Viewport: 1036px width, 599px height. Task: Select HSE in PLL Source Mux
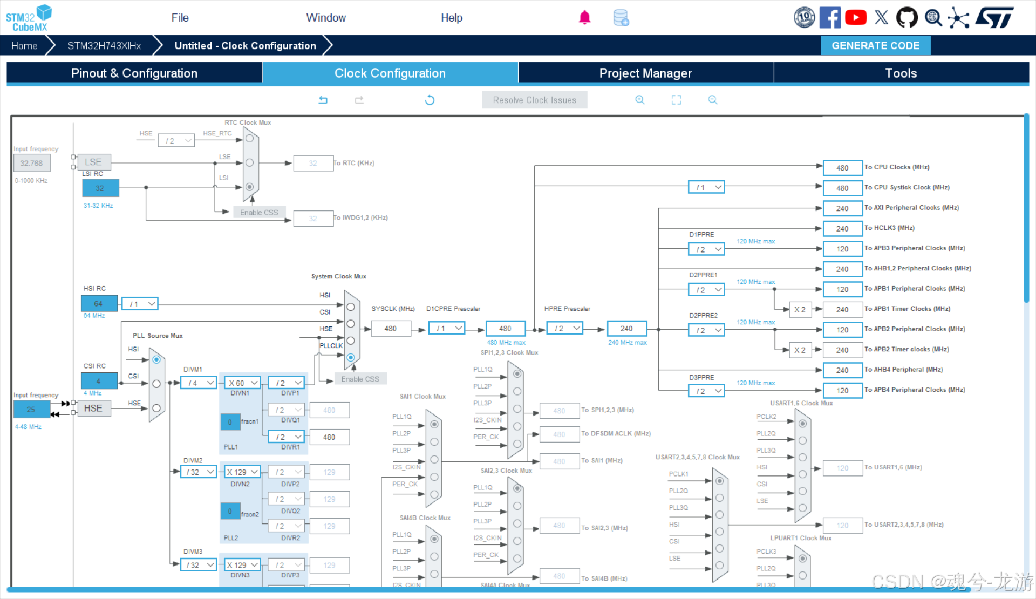156,408
